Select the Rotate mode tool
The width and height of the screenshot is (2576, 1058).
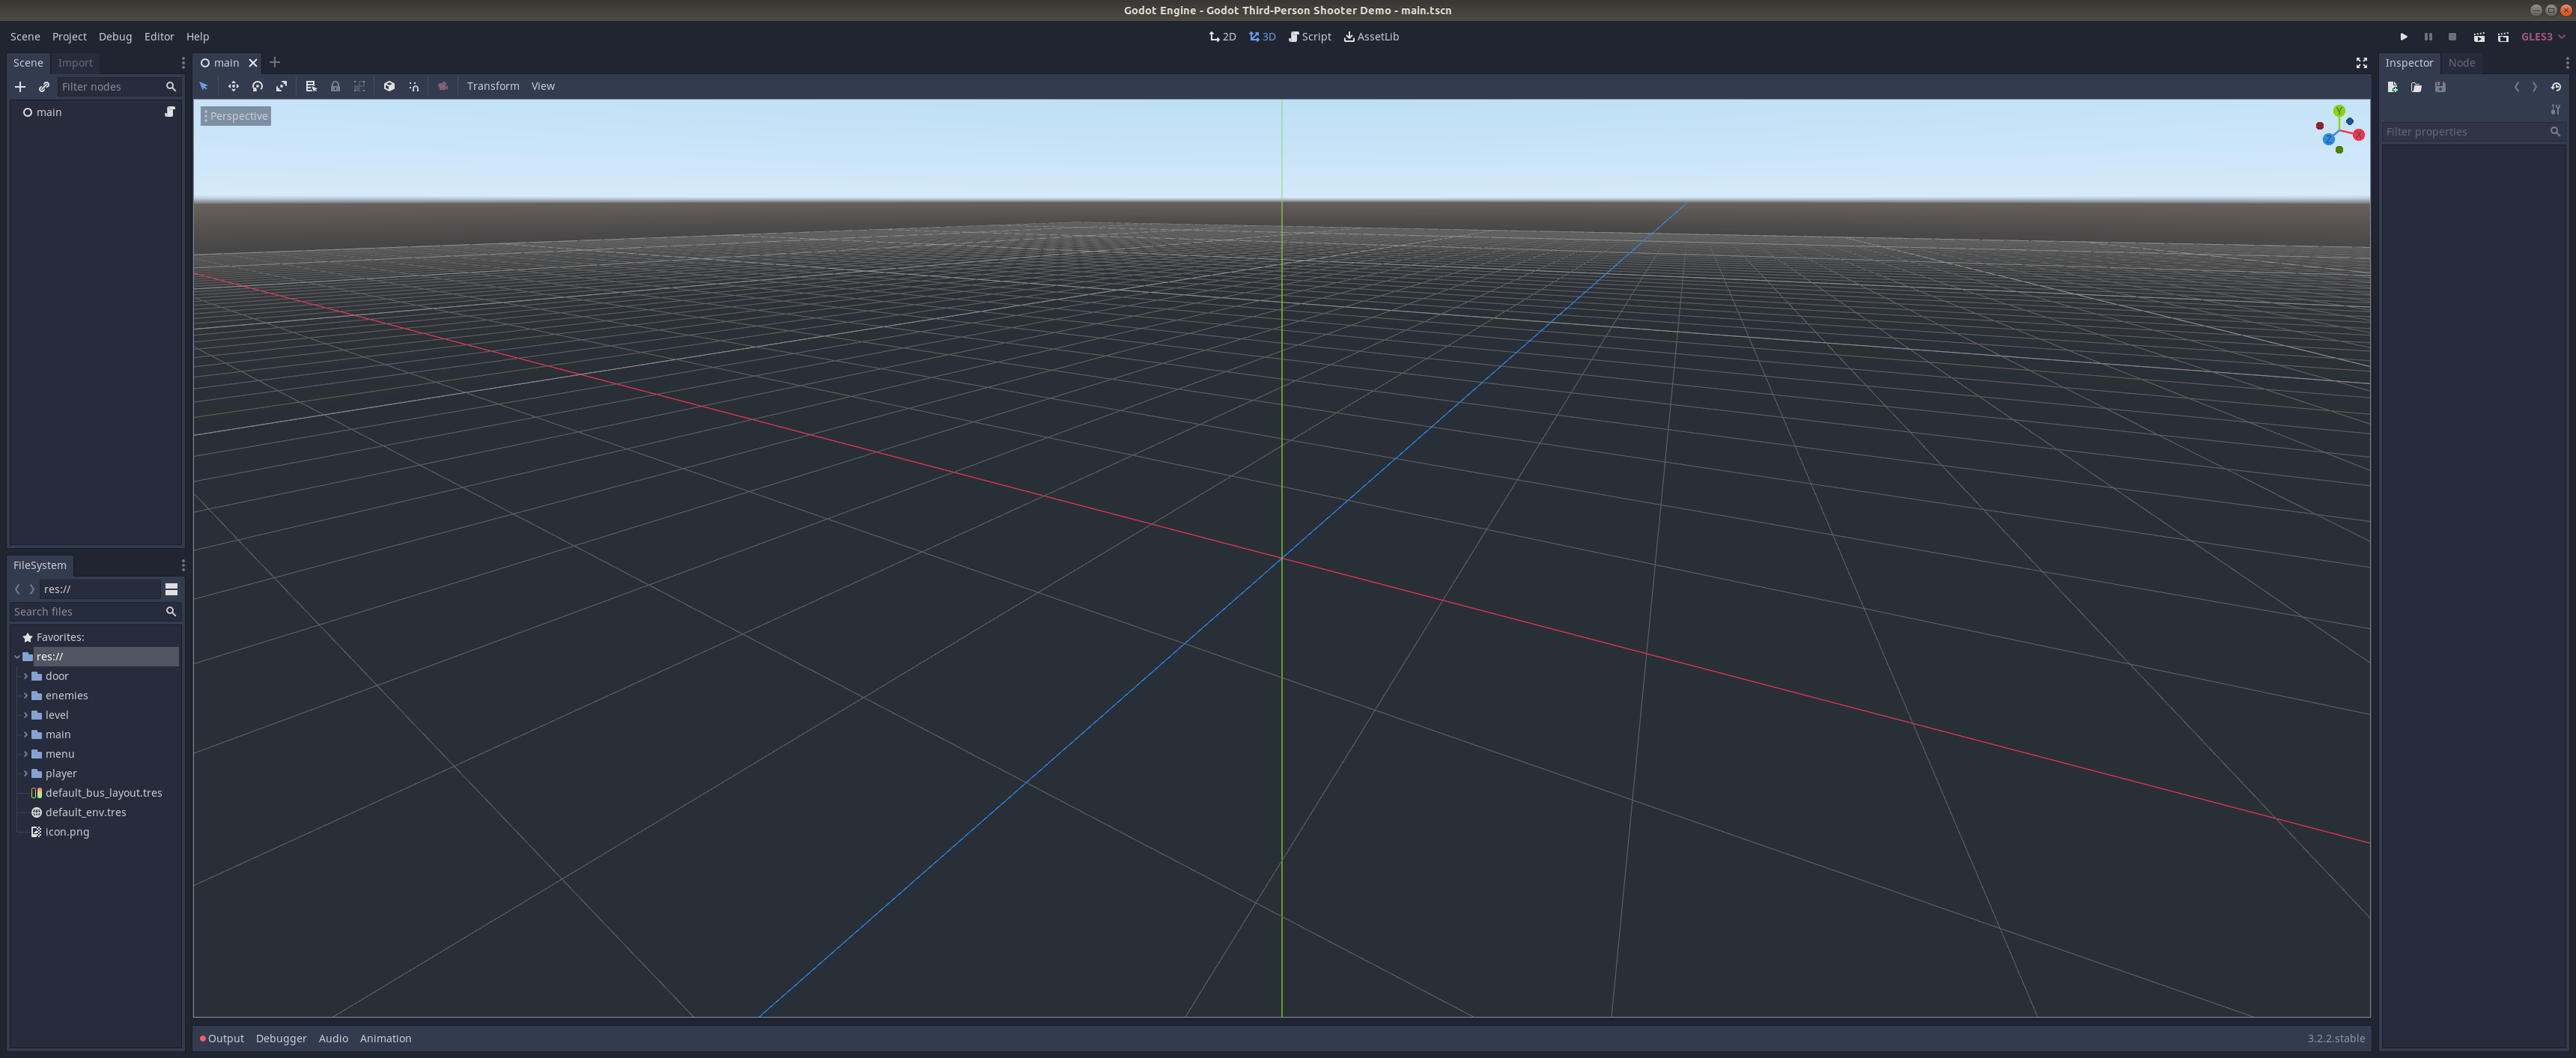click(x=257, y=87)
